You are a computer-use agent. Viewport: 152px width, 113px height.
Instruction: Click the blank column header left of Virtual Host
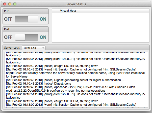coord(56,11)
